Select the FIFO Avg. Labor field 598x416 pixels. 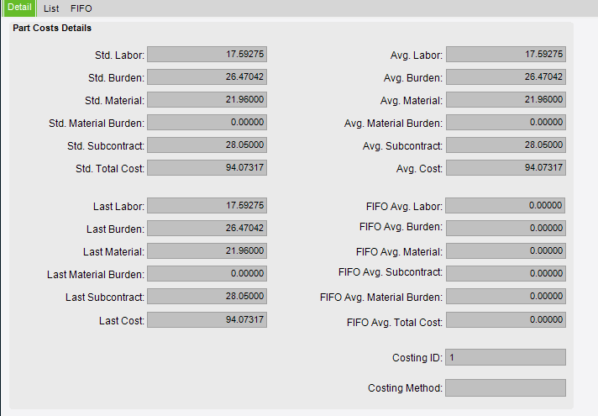[506, 205]
